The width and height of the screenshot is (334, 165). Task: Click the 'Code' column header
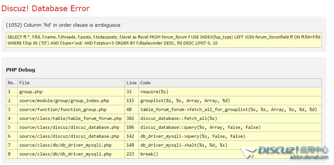tap(230, 83)
